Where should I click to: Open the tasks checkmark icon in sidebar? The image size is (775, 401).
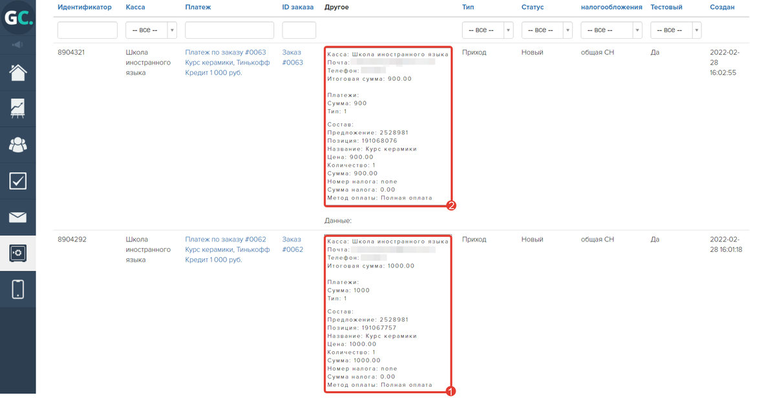tap(17, 181)
